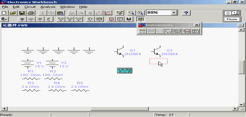Open the Logic Gates parts bin
The image size is (246, 117).
coord(91,19)
